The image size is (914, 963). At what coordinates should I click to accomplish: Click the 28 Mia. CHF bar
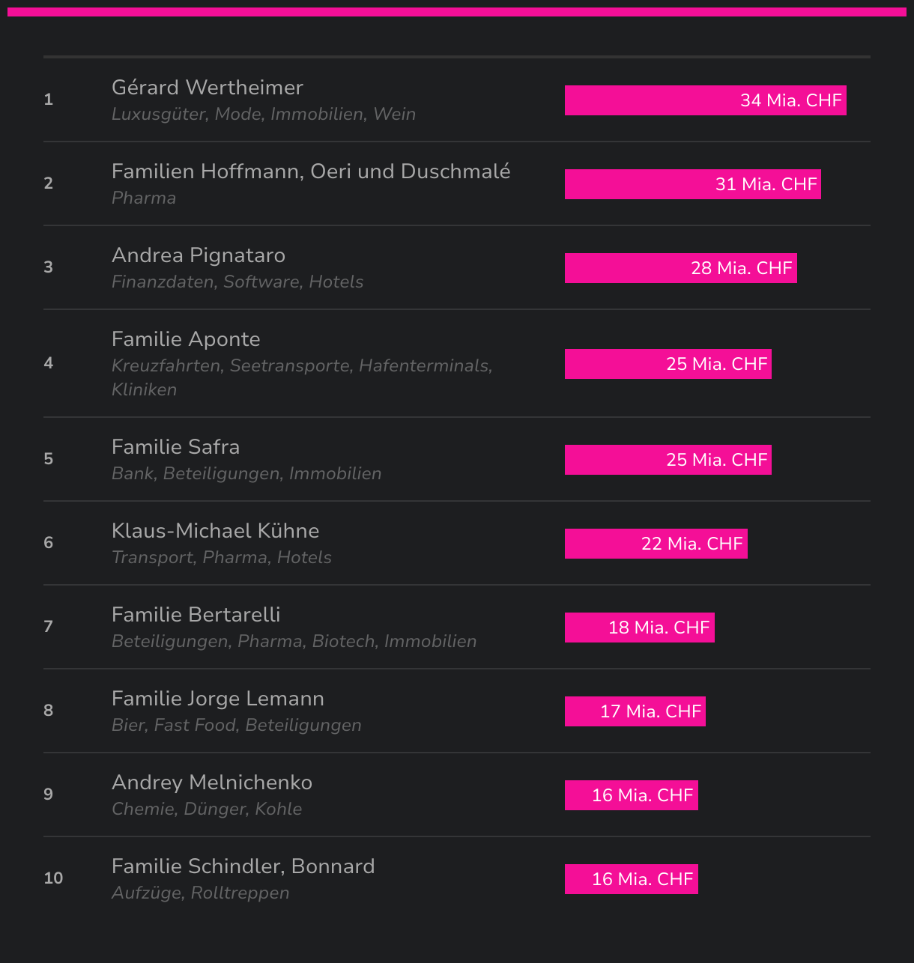680,268
